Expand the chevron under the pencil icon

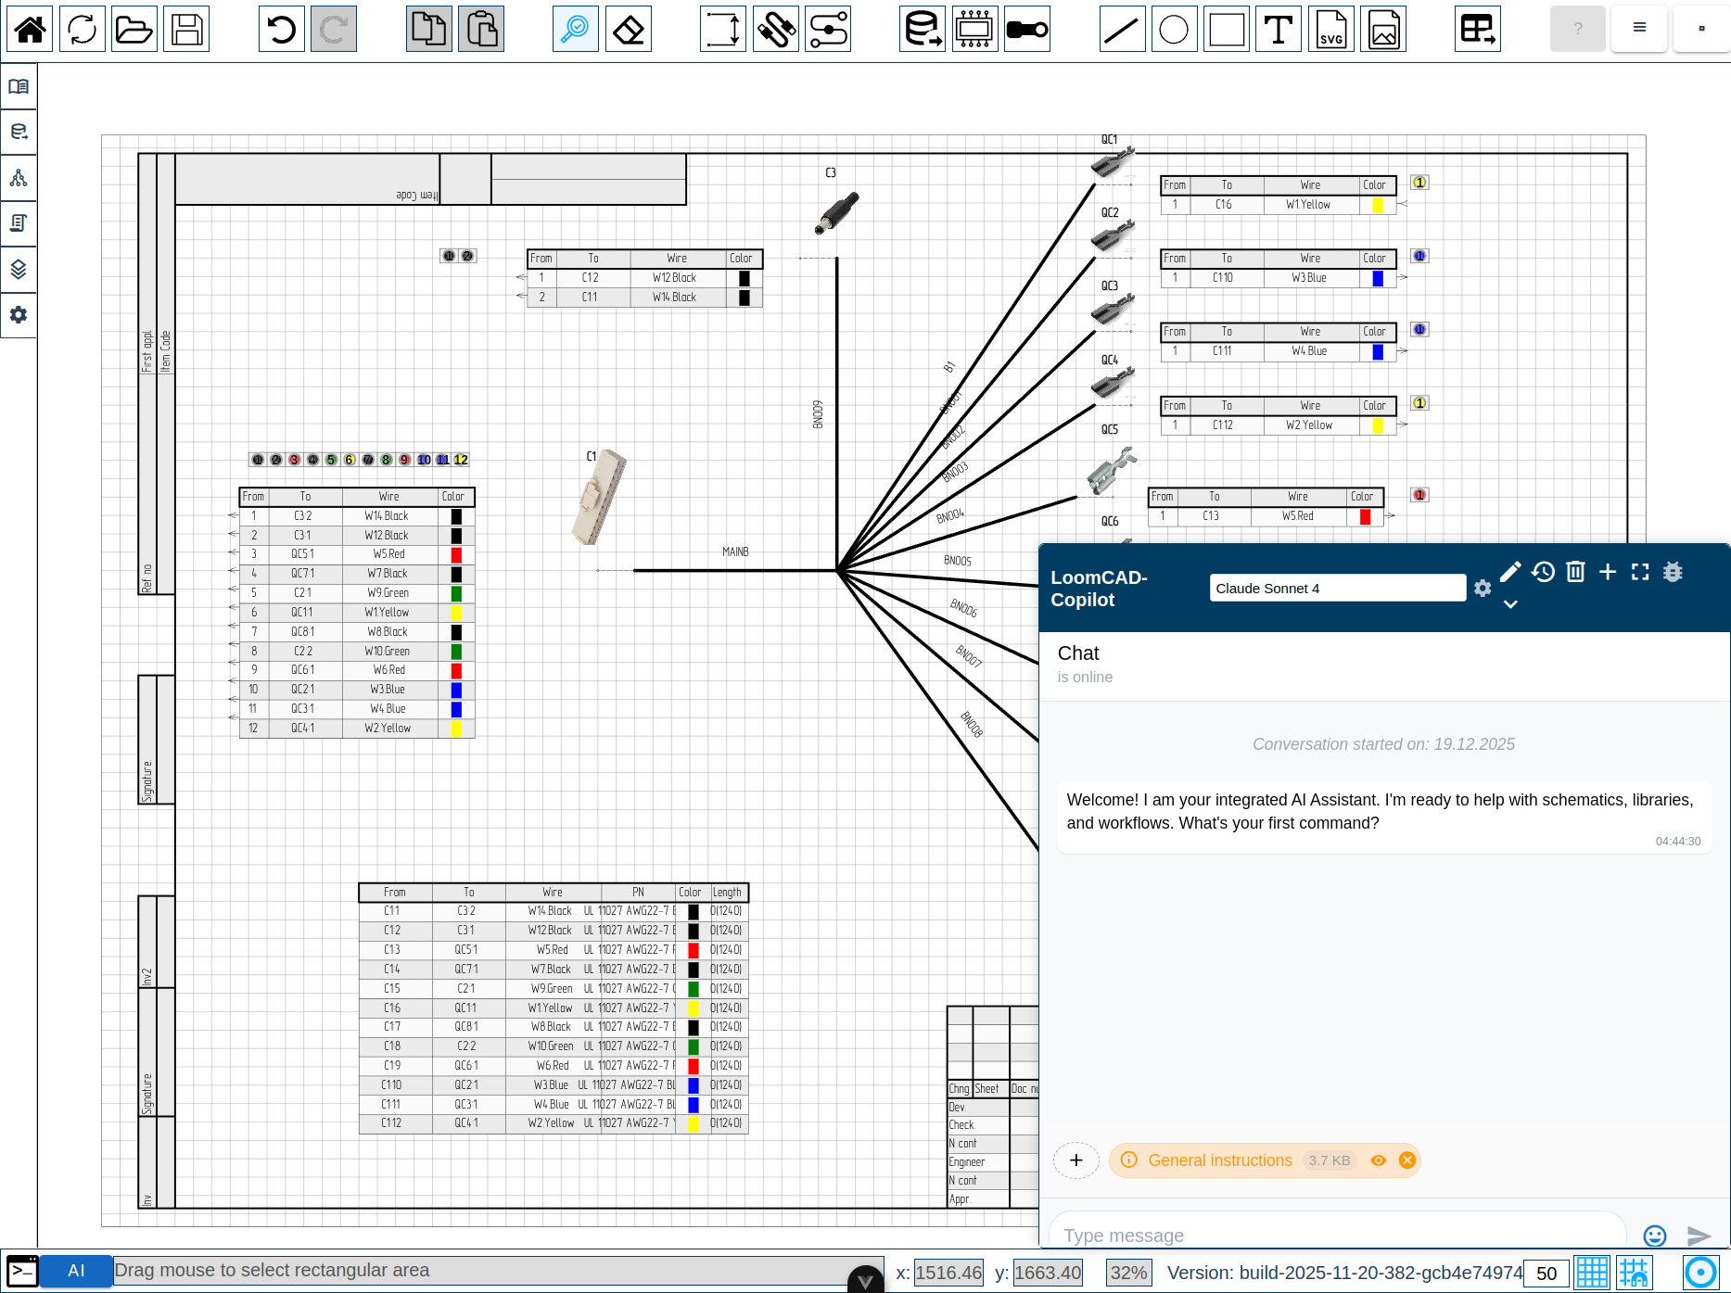(1510, 604)
